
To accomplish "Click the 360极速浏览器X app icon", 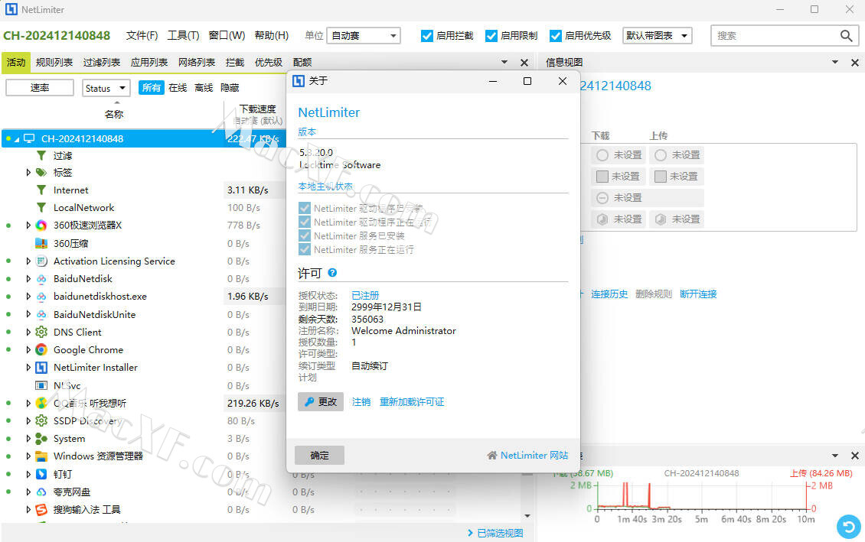I will pyautogui.click(x=41, y=226).
